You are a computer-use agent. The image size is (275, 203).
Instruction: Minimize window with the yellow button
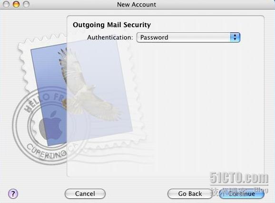pyautogui.click(x=16, y=4)
